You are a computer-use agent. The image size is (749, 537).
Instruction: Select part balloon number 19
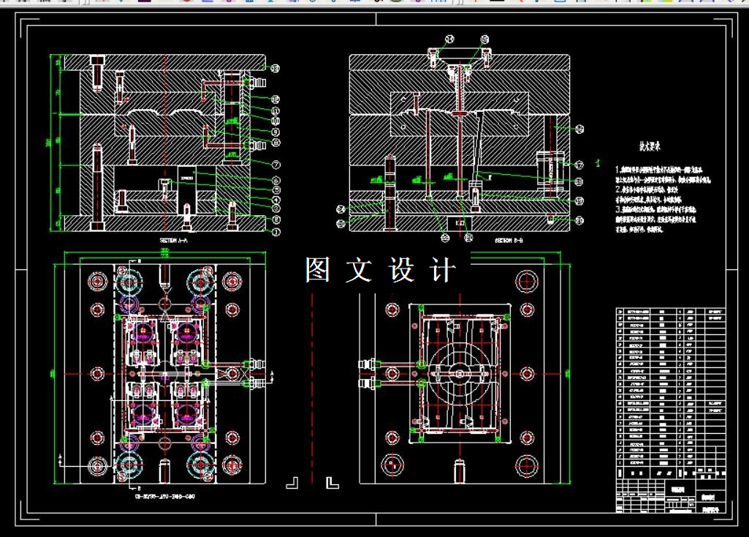[x=579, y=201]
